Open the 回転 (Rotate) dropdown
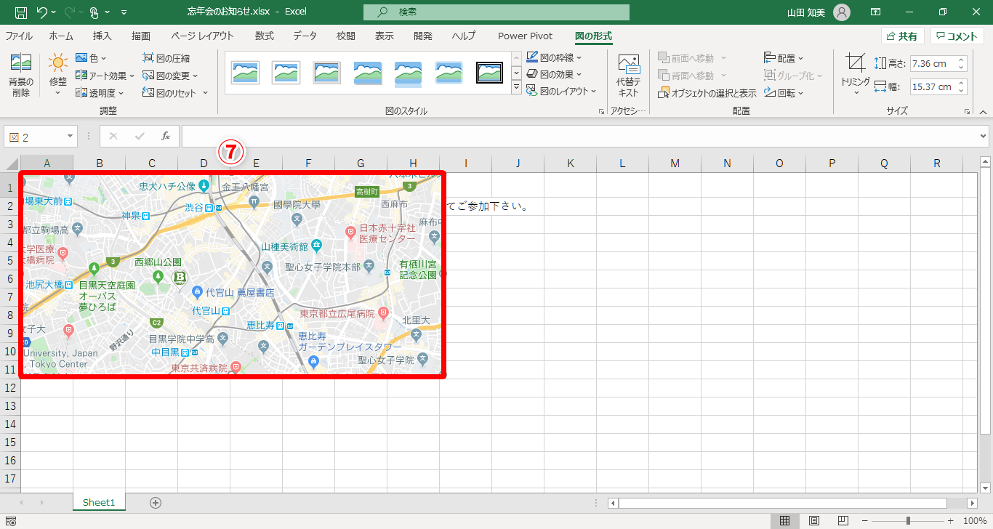Image resolution: width=993 pixels, height=529 pixels. pos(784,93)
